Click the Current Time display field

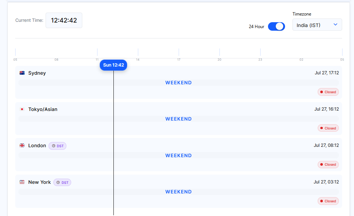[x=64, y=20]
